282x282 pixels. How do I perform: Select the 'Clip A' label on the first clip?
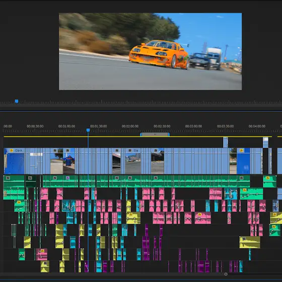click(19, 151)
